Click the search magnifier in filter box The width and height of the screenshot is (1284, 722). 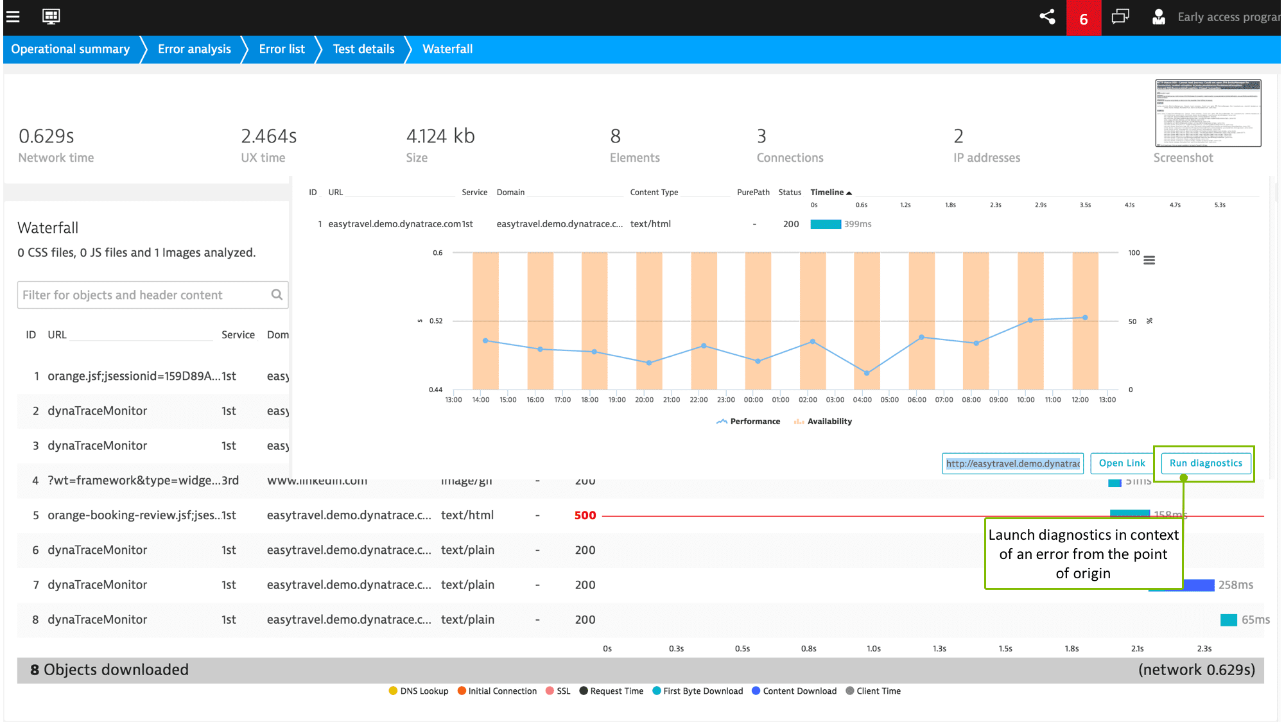(277, 295)
